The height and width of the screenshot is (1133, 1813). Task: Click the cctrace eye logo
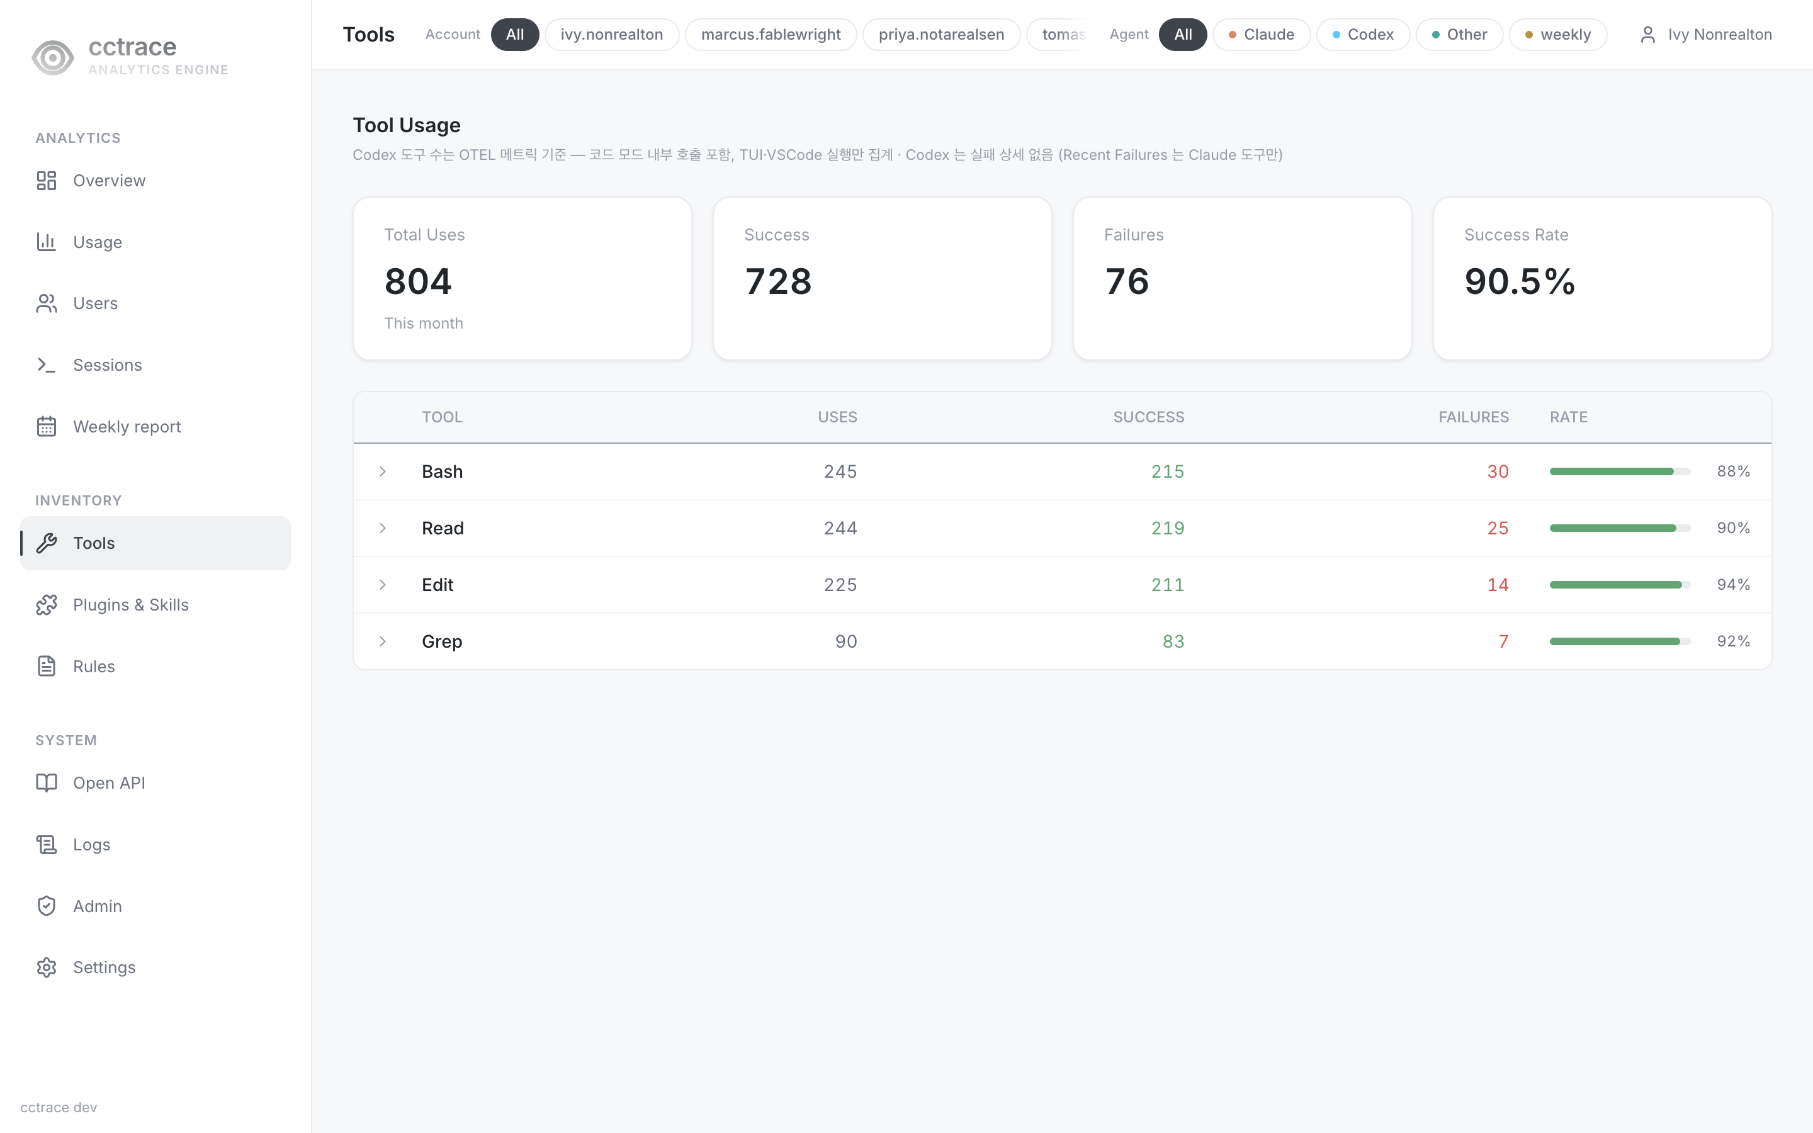[52, 58]
